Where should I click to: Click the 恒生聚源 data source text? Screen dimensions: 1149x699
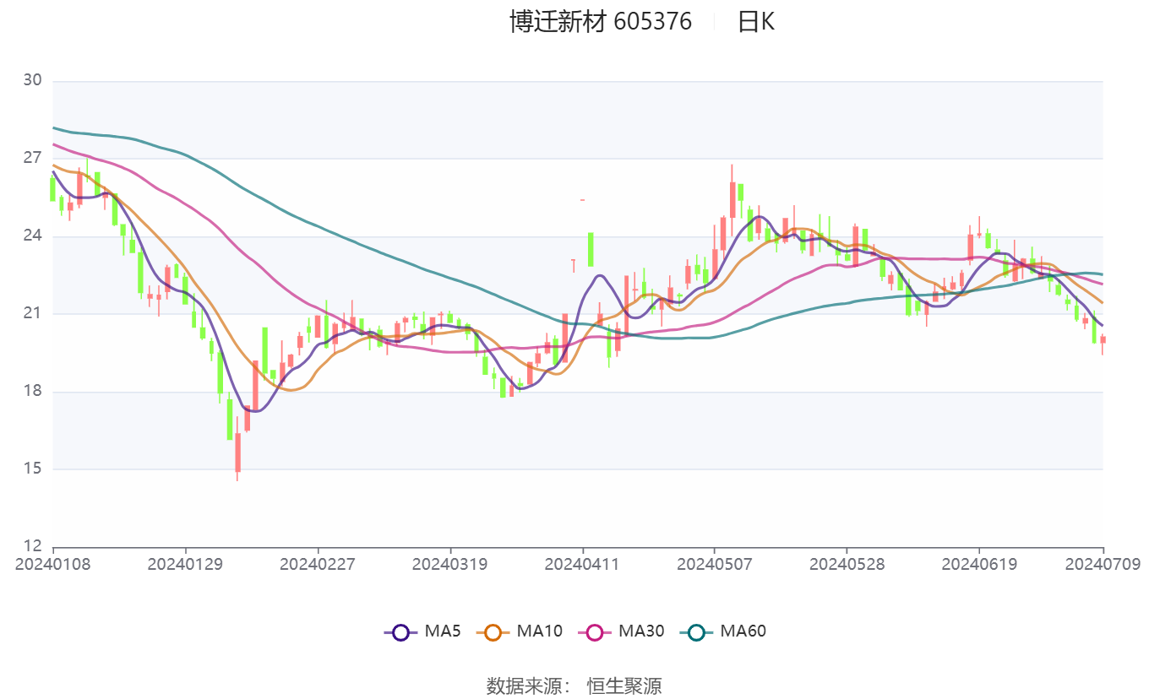pos(624,685)
